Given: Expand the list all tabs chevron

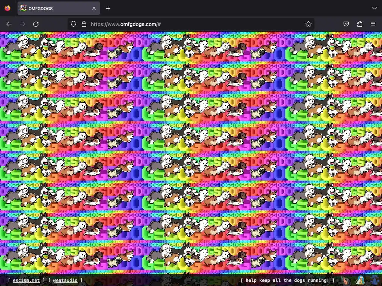Looking at the screenshot, I should 375,8.
